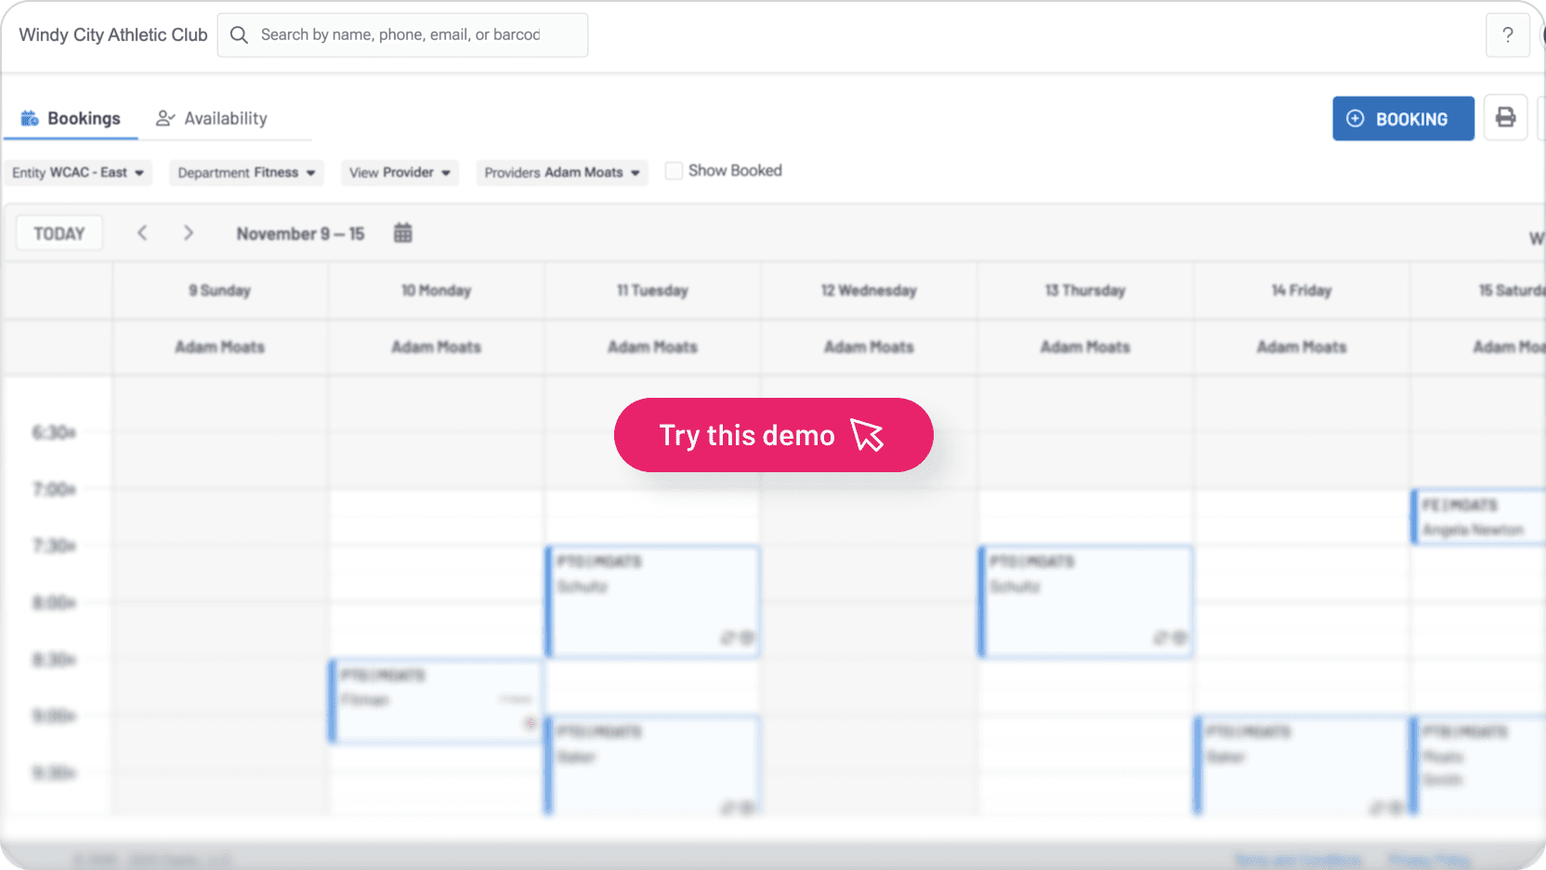Click the Bookings tab calendar icon
This screenshot has height=870, width=1546.
pos(28,118)
